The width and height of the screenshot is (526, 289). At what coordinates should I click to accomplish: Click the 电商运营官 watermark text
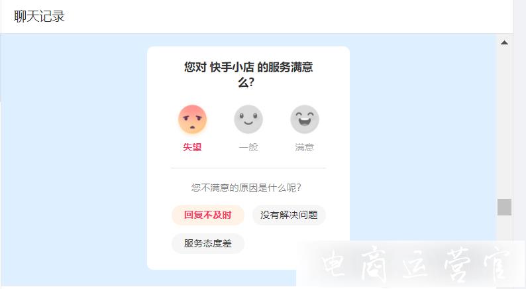pos(414,265)
